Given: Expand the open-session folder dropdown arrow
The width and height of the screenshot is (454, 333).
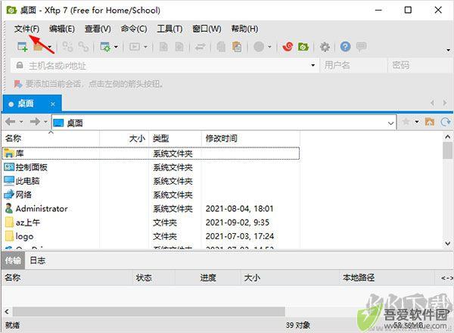Looking at the screenshot, I should [50, 47].
